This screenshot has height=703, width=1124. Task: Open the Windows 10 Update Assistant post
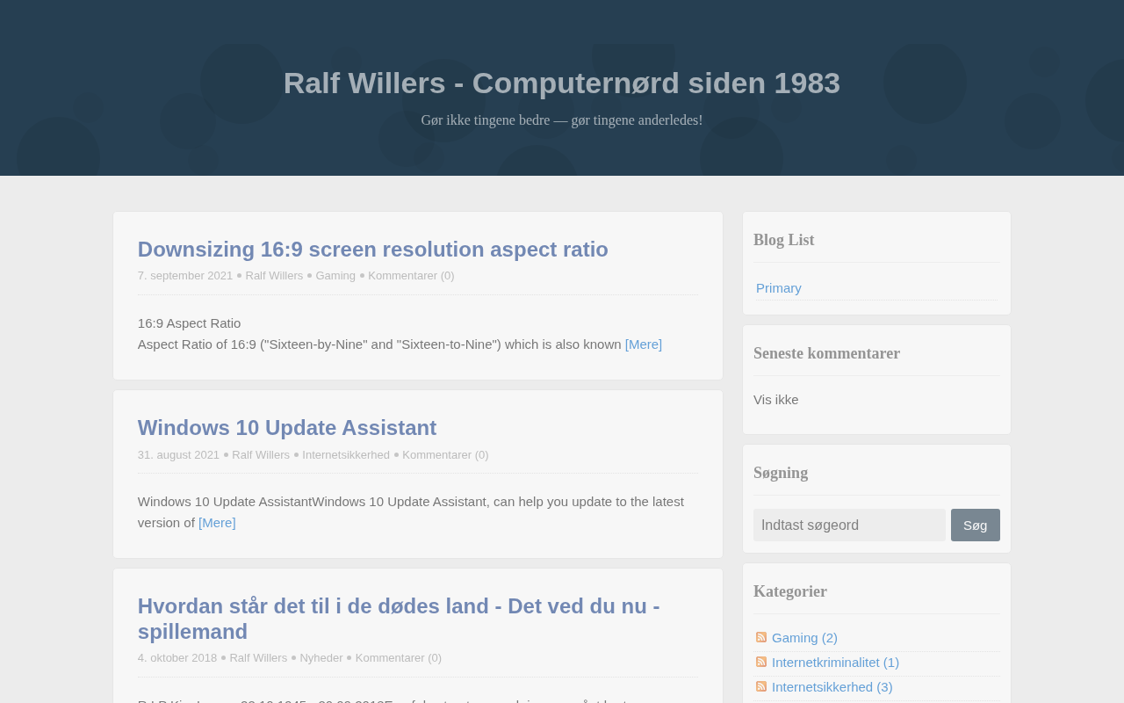[x=286, y=427]
